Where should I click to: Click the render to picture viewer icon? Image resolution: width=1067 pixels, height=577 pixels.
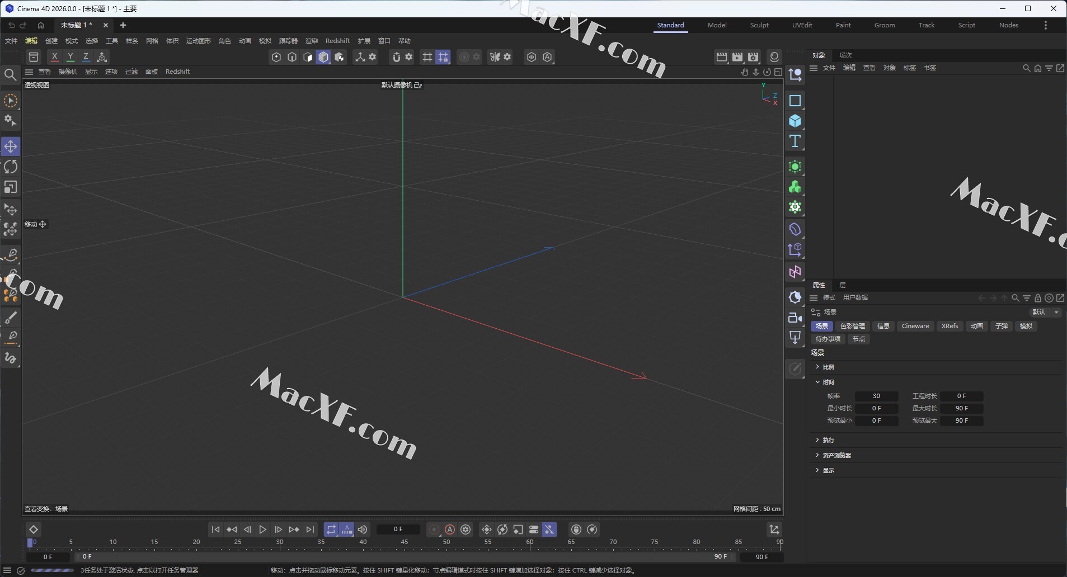(x=737, y=57)
